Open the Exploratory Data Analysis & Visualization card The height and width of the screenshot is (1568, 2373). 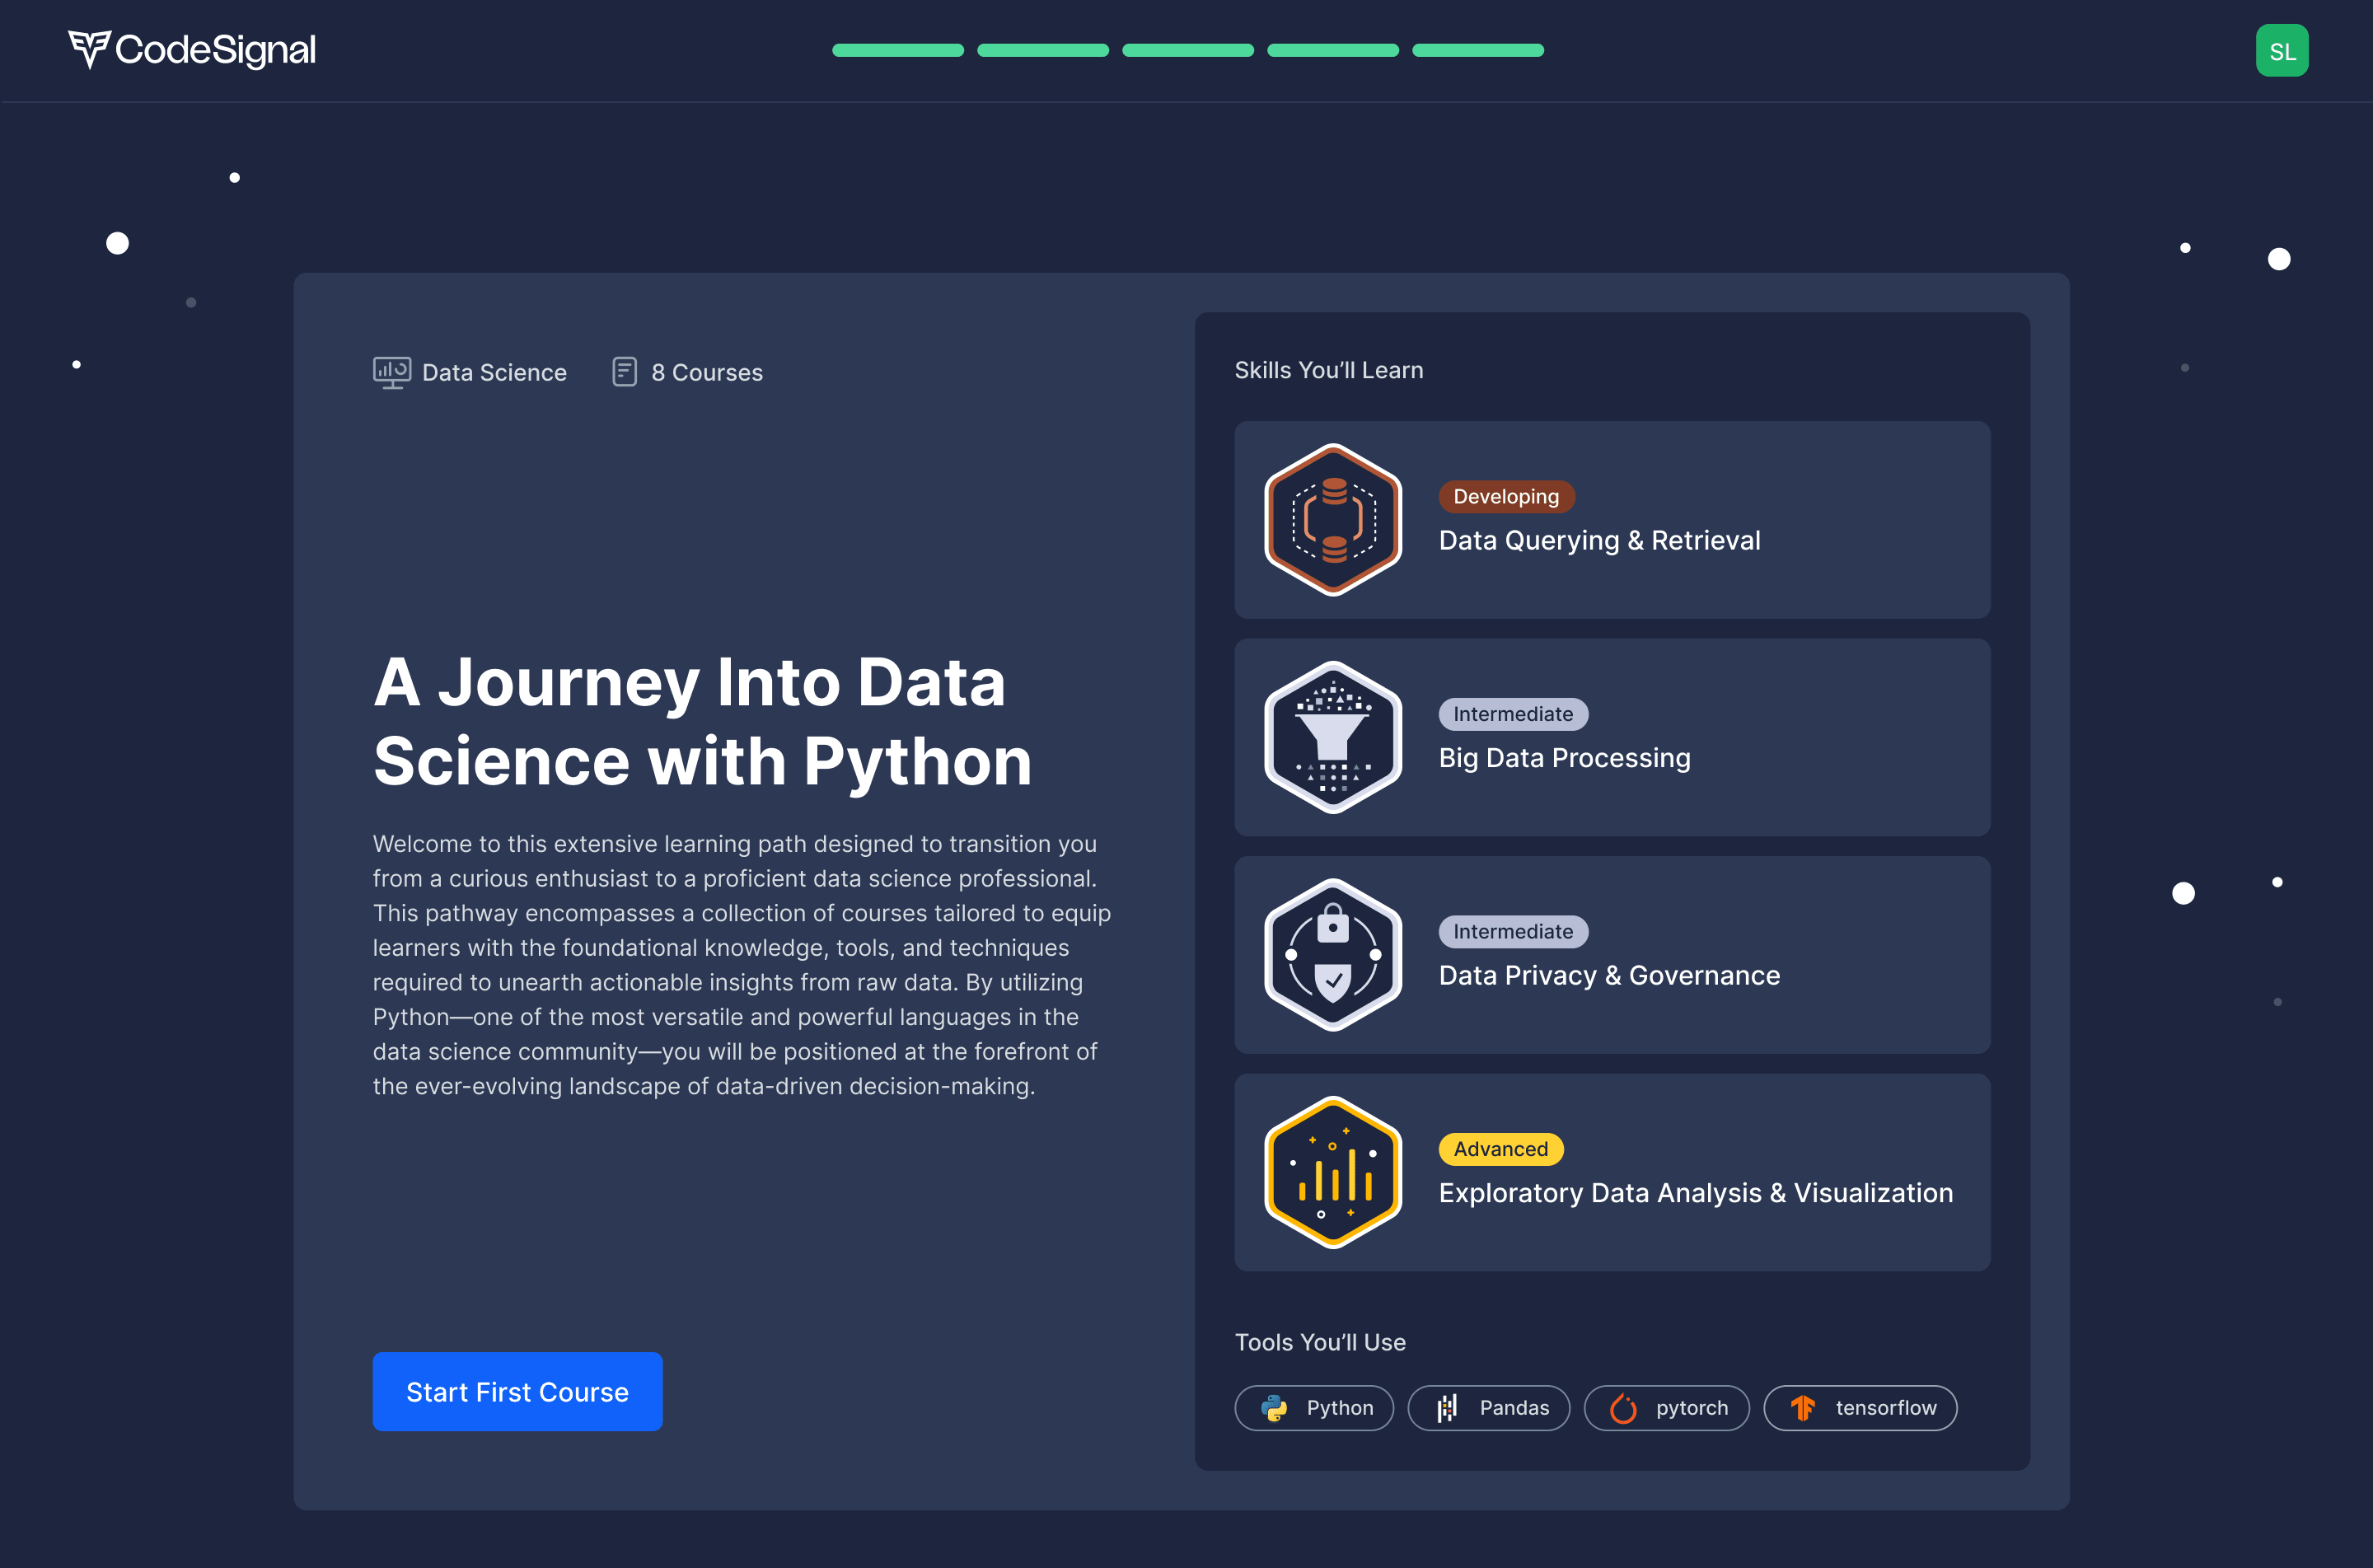pyautogui.click(x=1612, y=1172)
